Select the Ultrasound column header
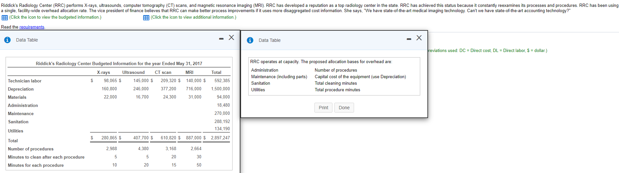 click(133, 72)
